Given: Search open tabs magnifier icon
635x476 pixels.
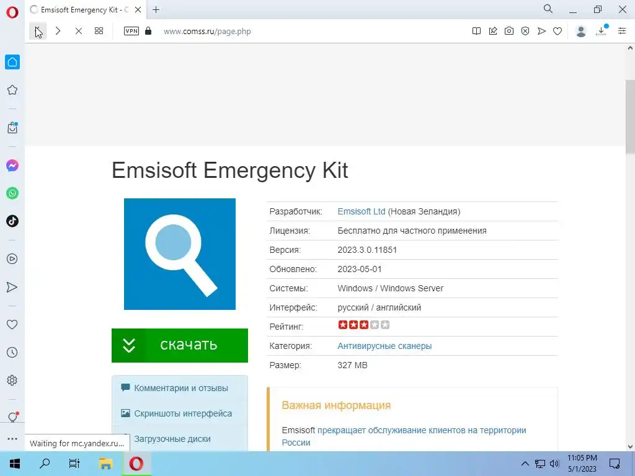Looking at the screenshot, I should [x=548, y=9].
